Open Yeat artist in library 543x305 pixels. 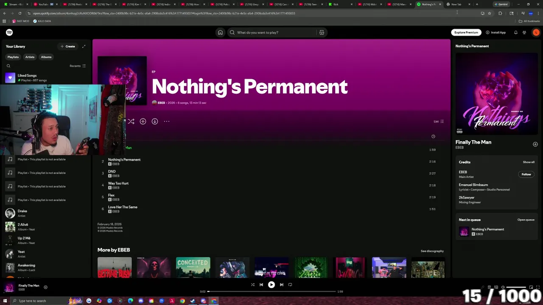[x=46, y=254]
